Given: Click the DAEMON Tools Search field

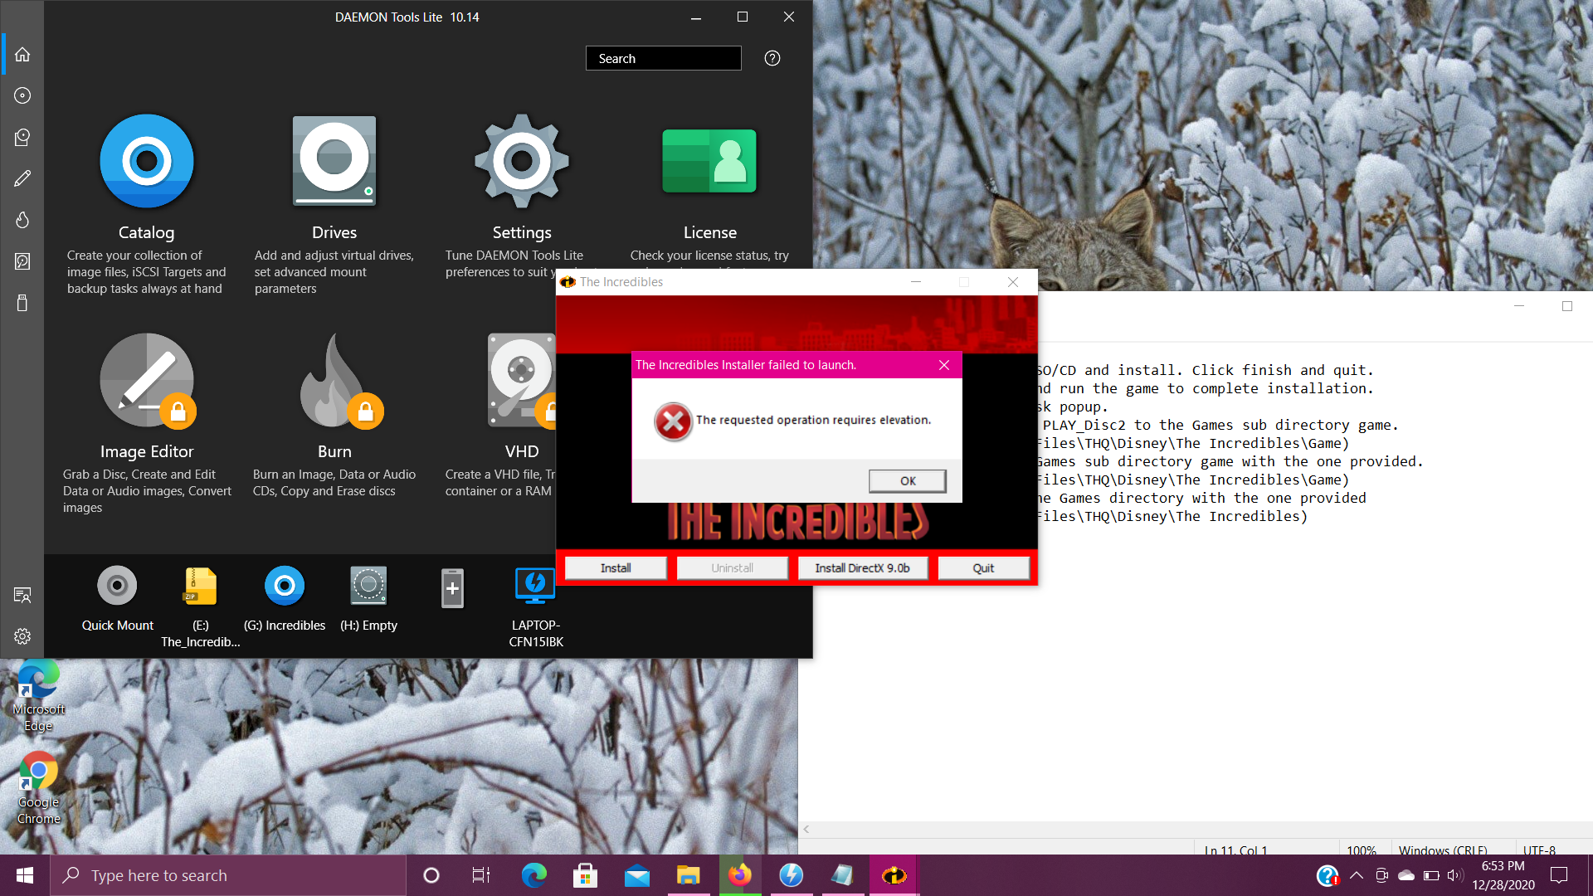Looking at the screenshot, I should tap(664, 58).
